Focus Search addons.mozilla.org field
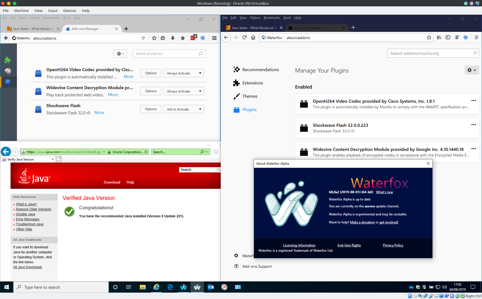The height and width of the screenshot is (299, 482). pyautogui.click(x=433, y=53)
